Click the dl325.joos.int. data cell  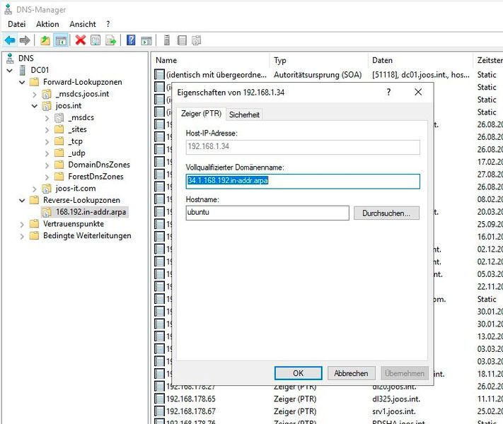click(x=396, y=399)
